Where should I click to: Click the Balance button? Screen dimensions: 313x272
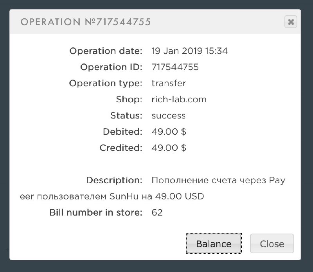214,244
